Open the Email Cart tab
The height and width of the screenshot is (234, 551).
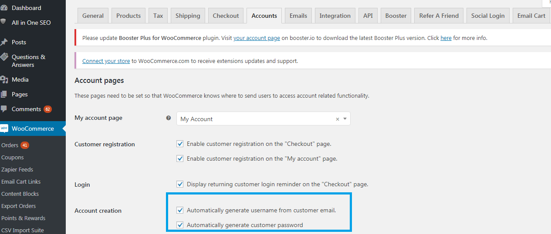click(531, 16)
